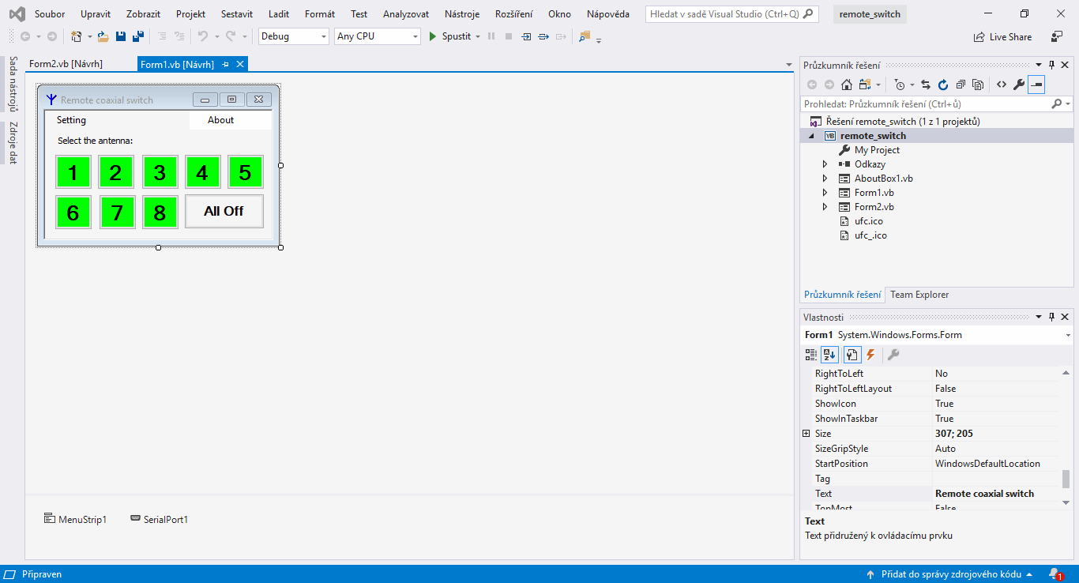Toggle the Preview Selected Items button
1079x583 pixels.
tap(1036, 85)
